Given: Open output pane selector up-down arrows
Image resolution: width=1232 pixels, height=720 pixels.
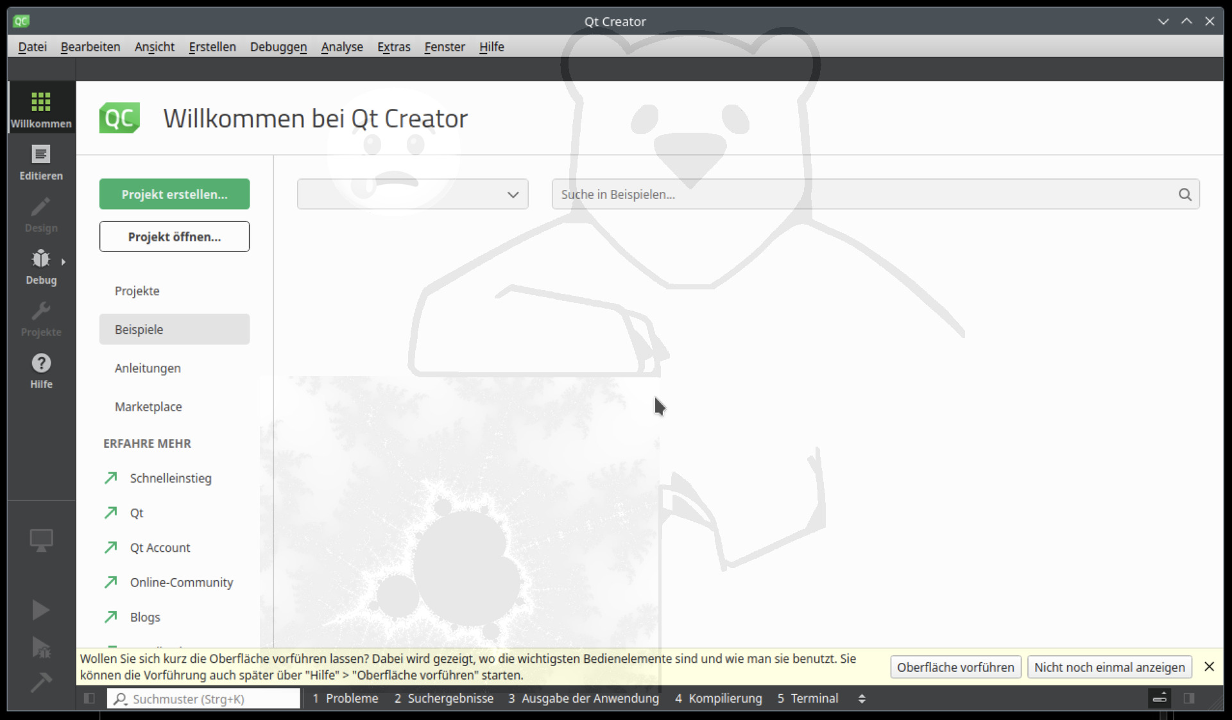Looking at the screenshot, I should pos(862,699).
